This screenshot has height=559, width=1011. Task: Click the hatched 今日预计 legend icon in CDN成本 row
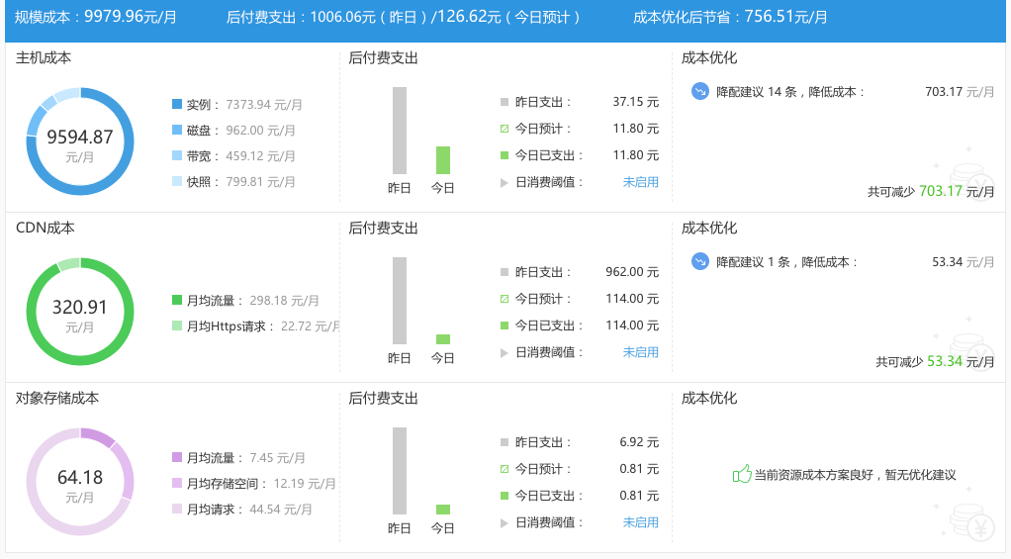(505, 299)
